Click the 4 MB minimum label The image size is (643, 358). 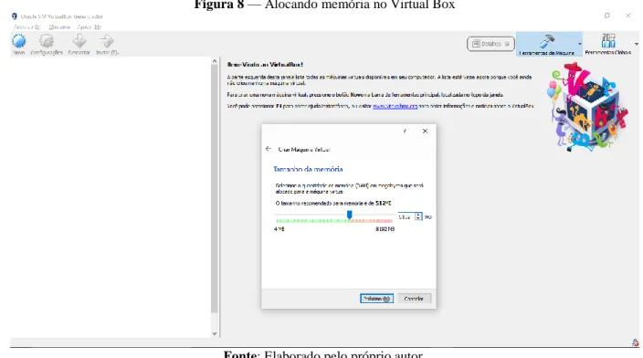pyautogui.click(x=279, y=229)
